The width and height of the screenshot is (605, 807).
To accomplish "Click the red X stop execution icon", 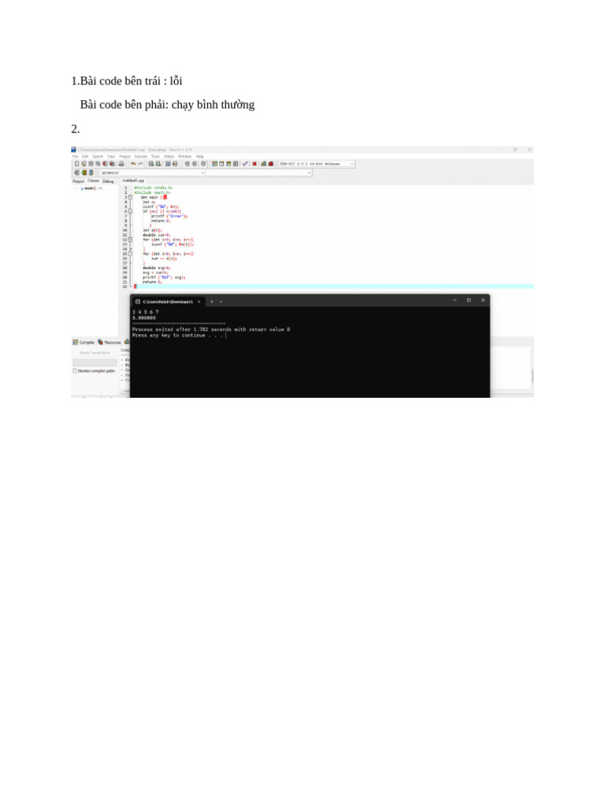I will point(254,164).
